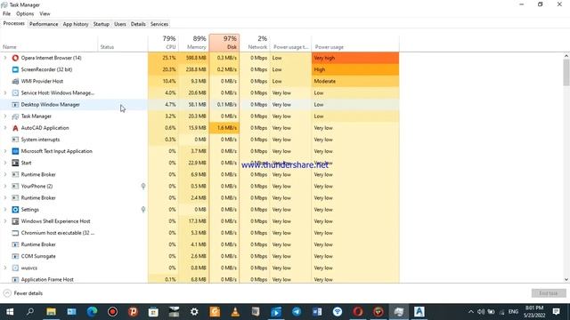Switch to the Users tab
Screen dimensions: 570x320
tap(120, 24)
